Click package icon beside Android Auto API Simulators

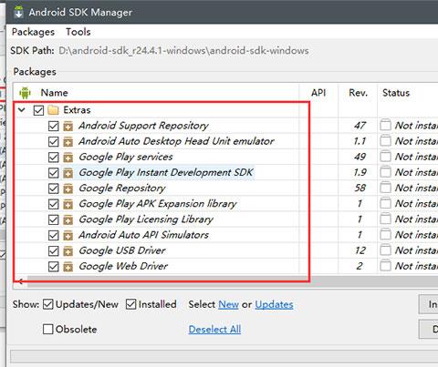click(68, 235)
